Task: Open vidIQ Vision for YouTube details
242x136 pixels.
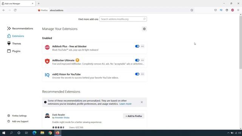Action: 67,74
